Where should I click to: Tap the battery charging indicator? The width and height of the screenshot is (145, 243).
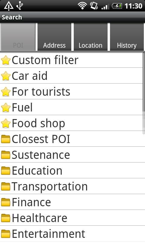tap(117, 6)
